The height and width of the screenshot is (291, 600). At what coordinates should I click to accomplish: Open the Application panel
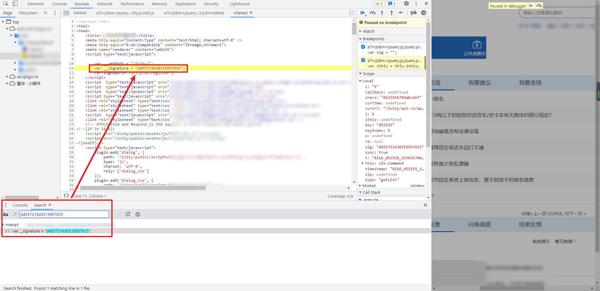[185, 4]
